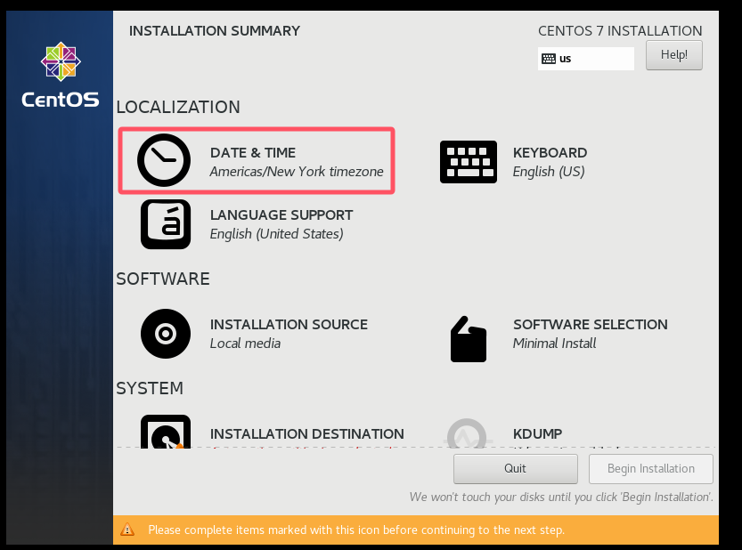The height and width of the screenshot is (550, 742).
Task: Click the orange warning message bar text
Action: pos(356,530)
